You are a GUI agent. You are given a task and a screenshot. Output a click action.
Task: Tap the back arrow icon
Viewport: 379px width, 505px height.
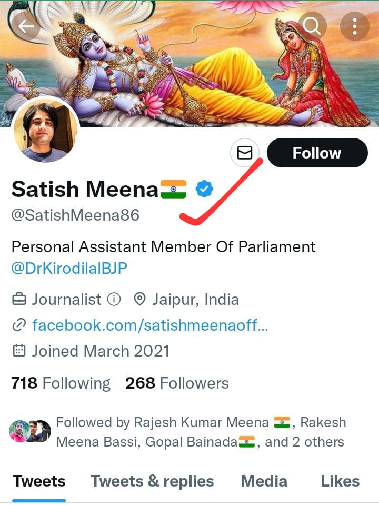[26, 26]
